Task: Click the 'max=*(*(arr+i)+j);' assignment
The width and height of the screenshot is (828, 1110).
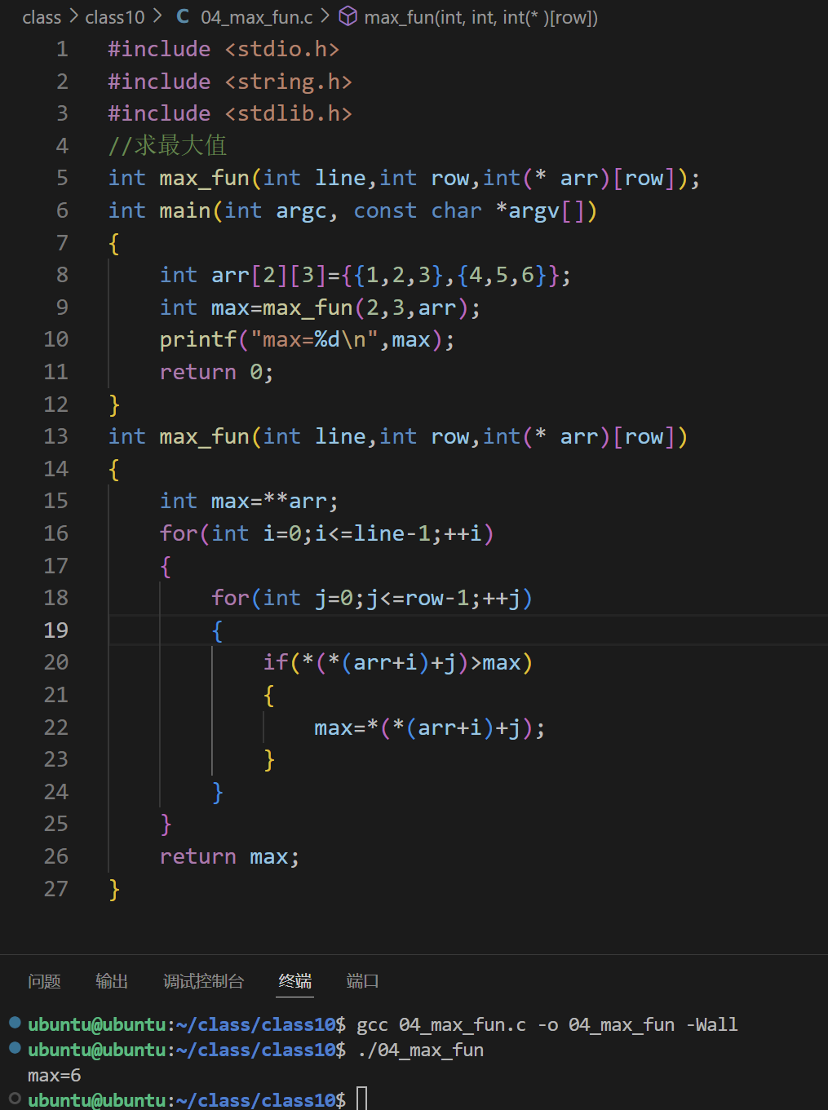Action: point(430,727)
